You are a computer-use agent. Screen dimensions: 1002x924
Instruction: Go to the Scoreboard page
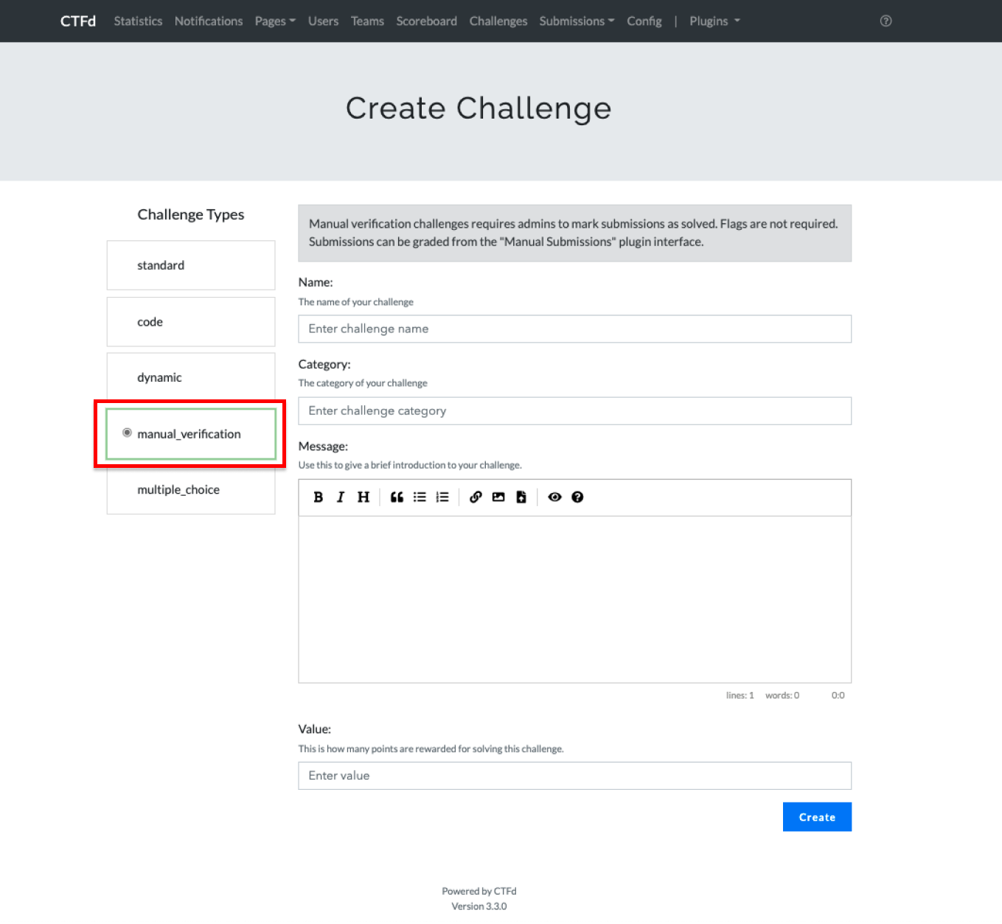426,21
